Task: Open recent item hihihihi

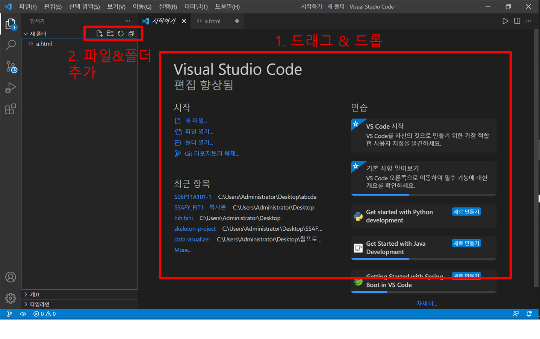Action: tap(183, 218)
